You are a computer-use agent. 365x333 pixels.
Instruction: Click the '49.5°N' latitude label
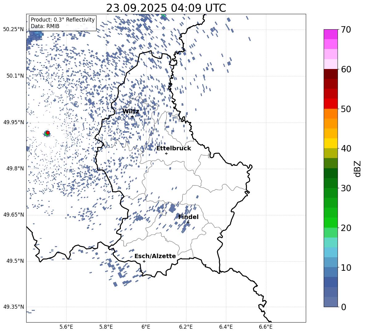(x=15, y=261)
